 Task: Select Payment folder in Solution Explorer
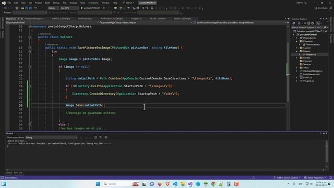(x=307, y=61)
